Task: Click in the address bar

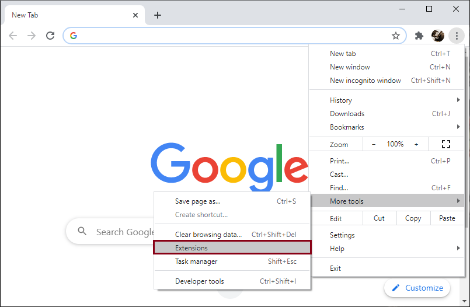Action: click(234, 36)
